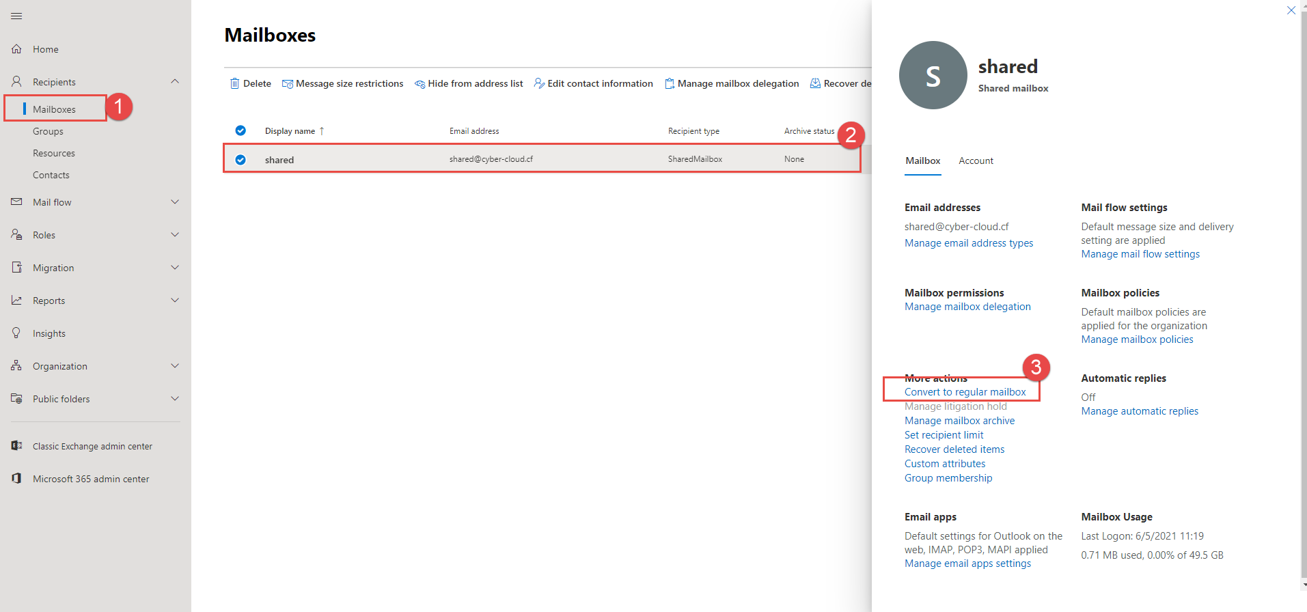Image resolution: width=1307 pixels, height=612 pixels.
Task: Sort by Display name column header
Action: coord(290,131)
